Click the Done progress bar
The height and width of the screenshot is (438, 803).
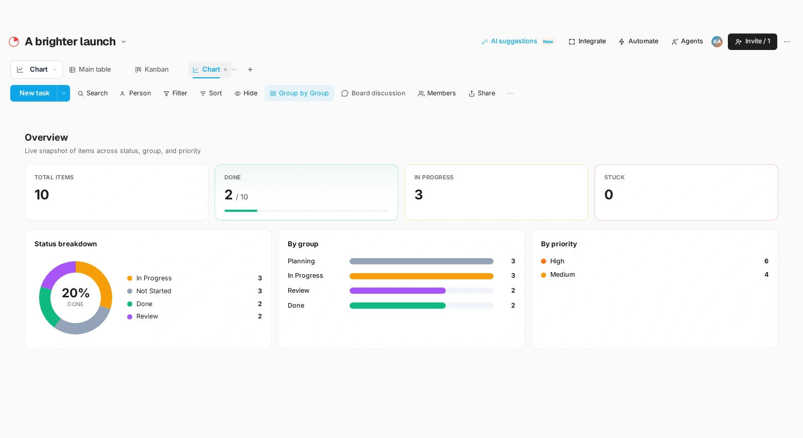point(306,211)
